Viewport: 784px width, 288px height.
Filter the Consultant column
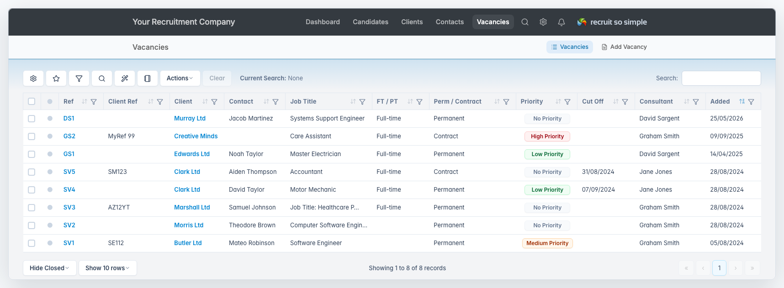coord(696,102)
